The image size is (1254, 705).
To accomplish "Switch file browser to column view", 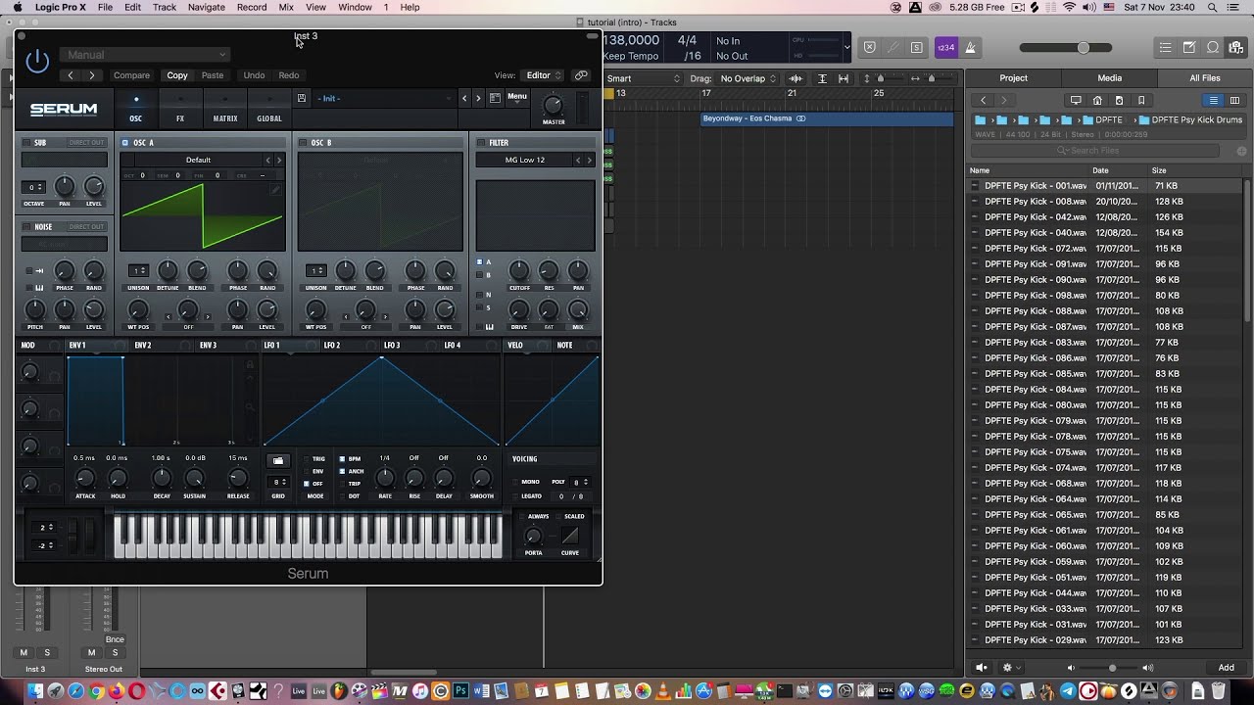I will 1234,100.
